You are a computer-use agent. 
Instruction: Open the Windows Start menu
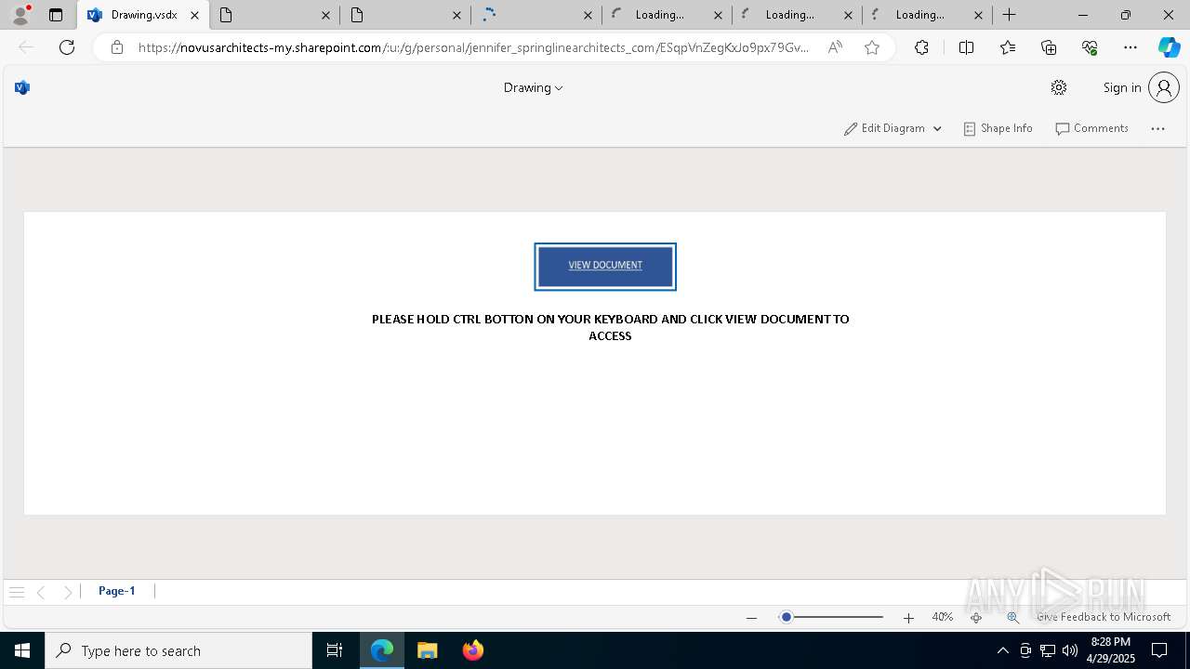[22, 650]
